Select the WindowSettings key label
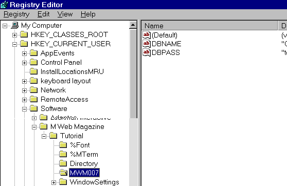This screenshot has width=287, height=186. [94, 182]
